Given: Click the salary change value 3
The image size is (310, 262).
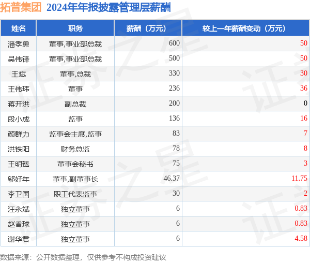Looking at the screenshot, I should (x=305, y=163).
